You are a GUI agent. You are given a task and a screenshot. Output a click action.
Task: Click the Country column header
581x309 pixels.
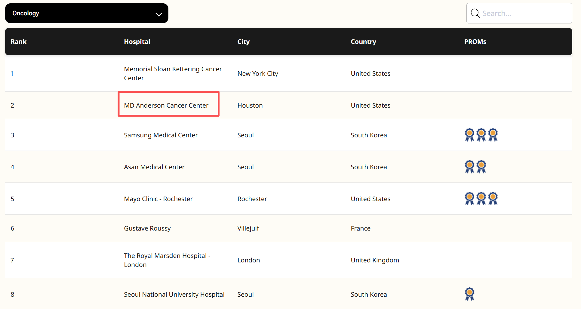point(363,42)
